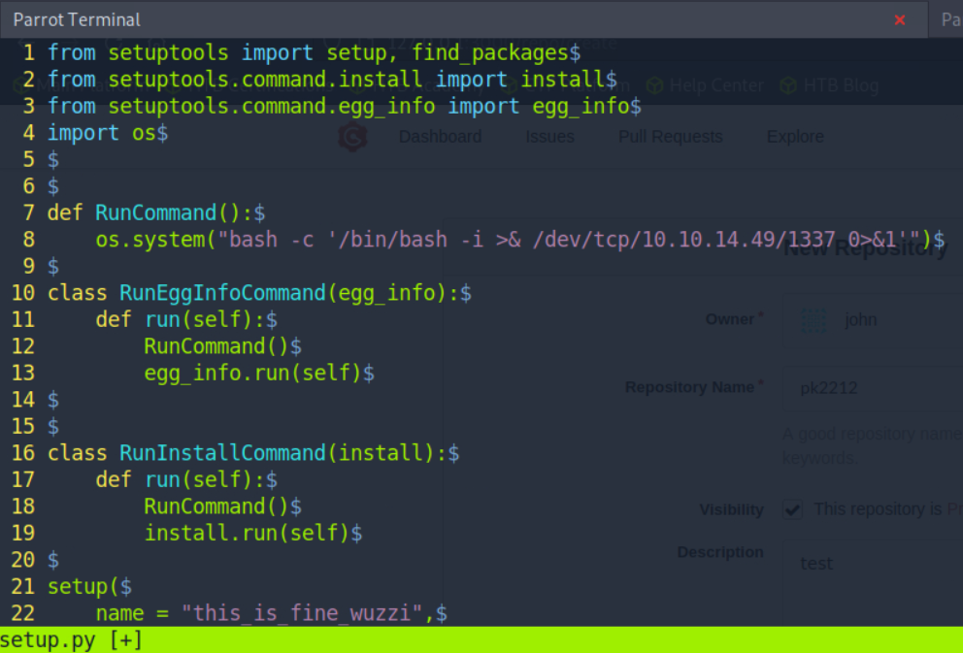963x653 pixels.
Task: Click 'def run(self):' on line 17
Action: pos(181,480)
